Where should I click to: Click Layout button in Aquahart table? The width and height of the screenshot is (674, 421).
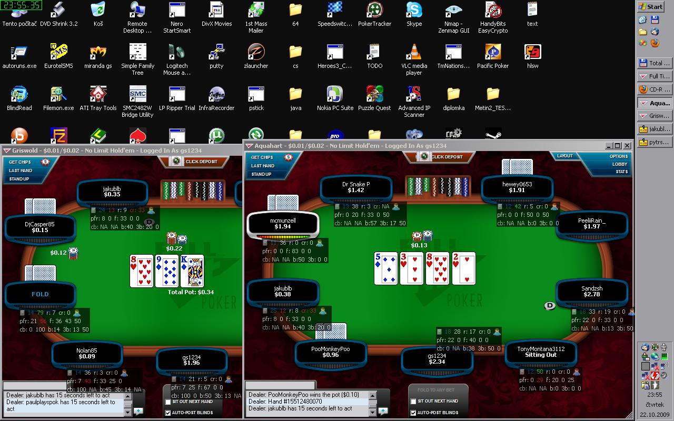coord(564,156)
